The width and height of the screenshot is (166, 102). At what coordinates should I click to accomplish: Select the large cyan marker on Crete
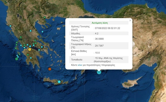pyautogui.click(x=59, y=82)
